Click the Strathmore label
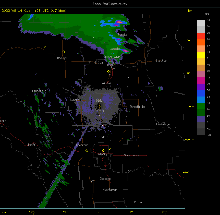 [x=132, y=155]
